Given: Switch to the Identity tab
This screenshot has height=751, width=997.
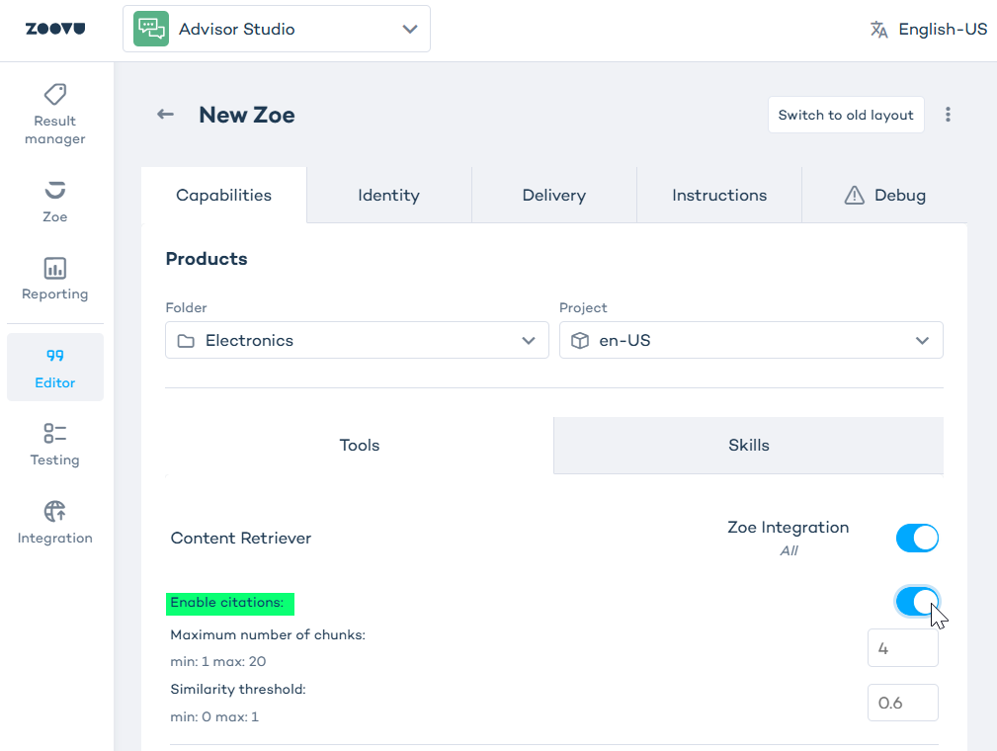Looking at the screenshot, I should click(388, 195).
